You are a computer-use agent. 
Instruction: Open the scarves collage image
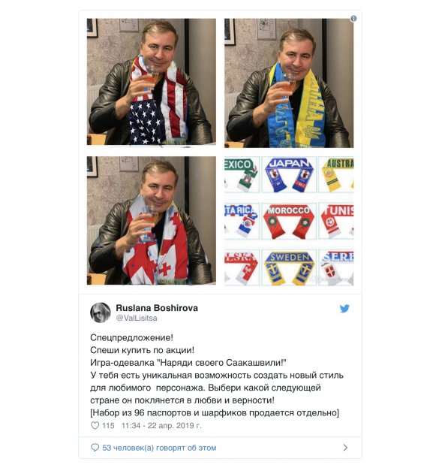pos(289,221)
